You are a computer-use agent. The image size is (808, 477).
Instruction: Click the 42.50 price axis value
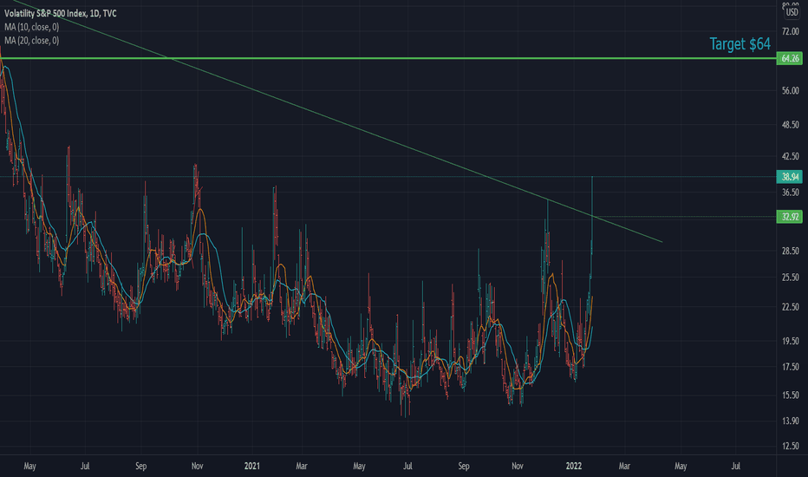click(x=790, y=156)
